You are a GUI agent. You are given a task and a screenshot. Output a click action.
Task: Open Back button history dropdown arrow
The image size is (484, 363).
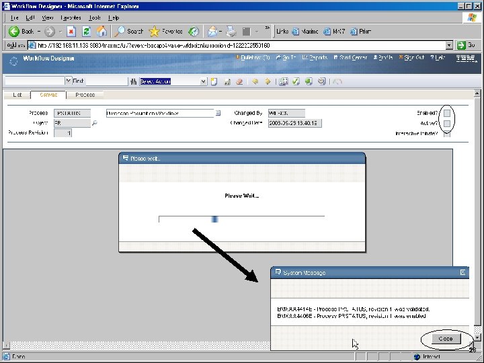[39, 31]
